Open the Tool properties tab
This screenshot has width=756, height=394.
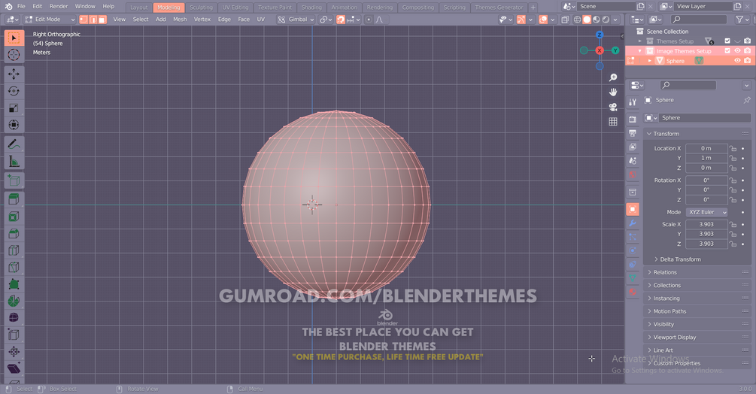click(x=633, y=102)
